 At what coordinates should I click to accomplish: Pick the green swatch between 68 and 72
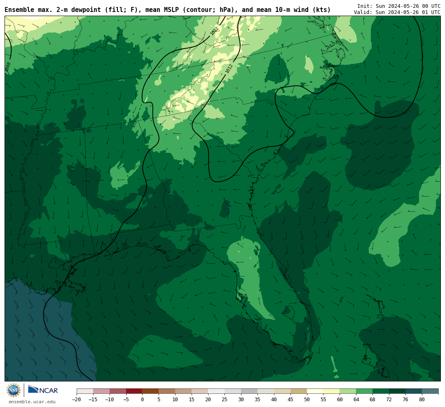tap(381, 391)
